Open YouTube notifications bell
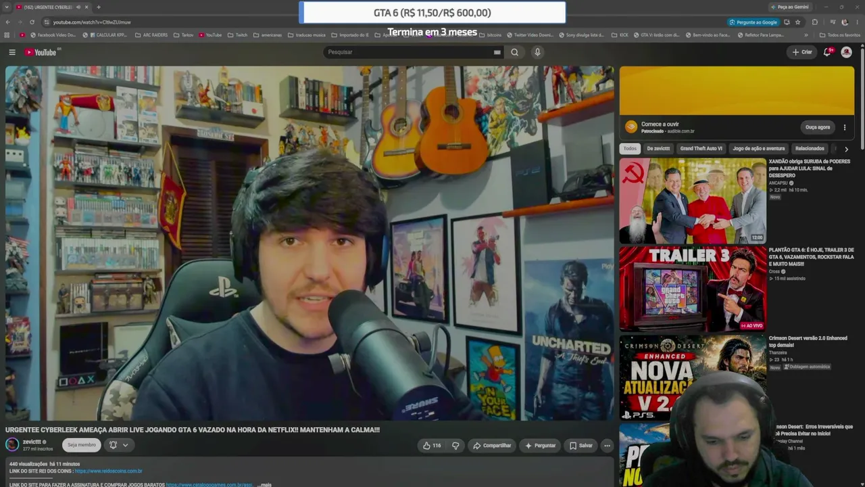This screenshot has width=865, height=487. click(827, 52)
